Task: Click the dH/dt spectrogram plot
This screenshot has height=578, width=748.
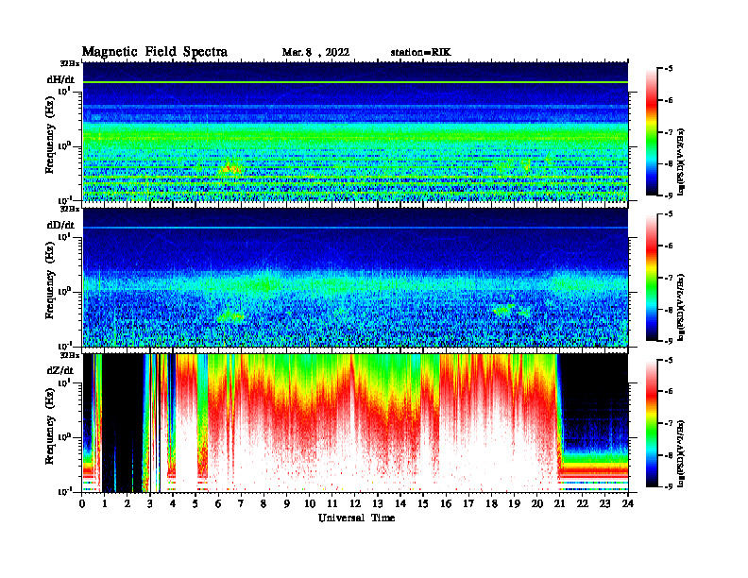Action: tap(355, 131)
